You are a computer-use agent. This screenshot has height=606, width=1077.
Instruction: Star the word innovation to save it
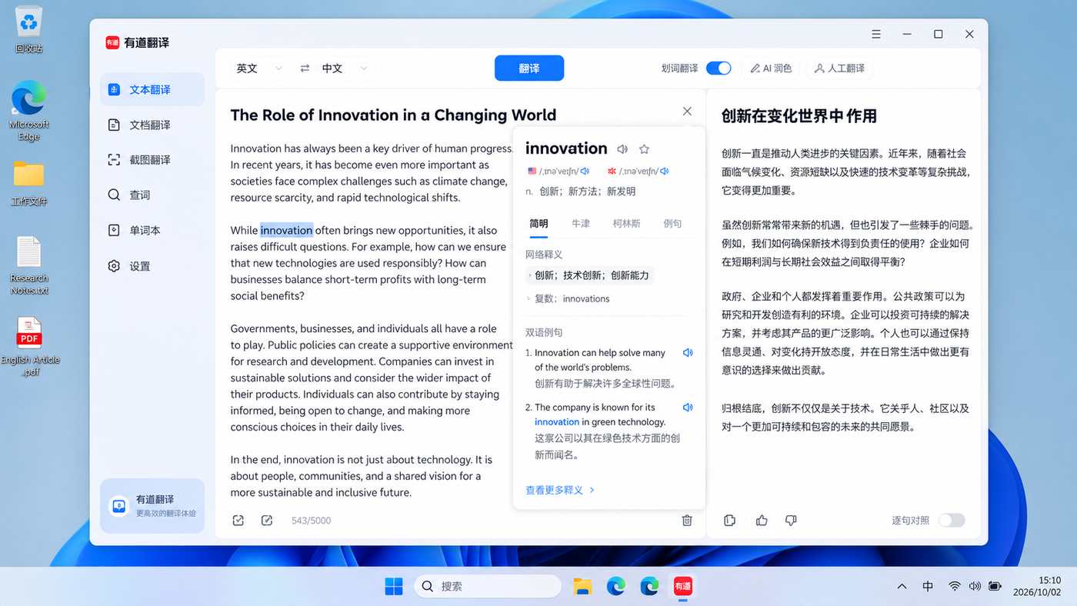pyautogui.click(x=645, y=149)
